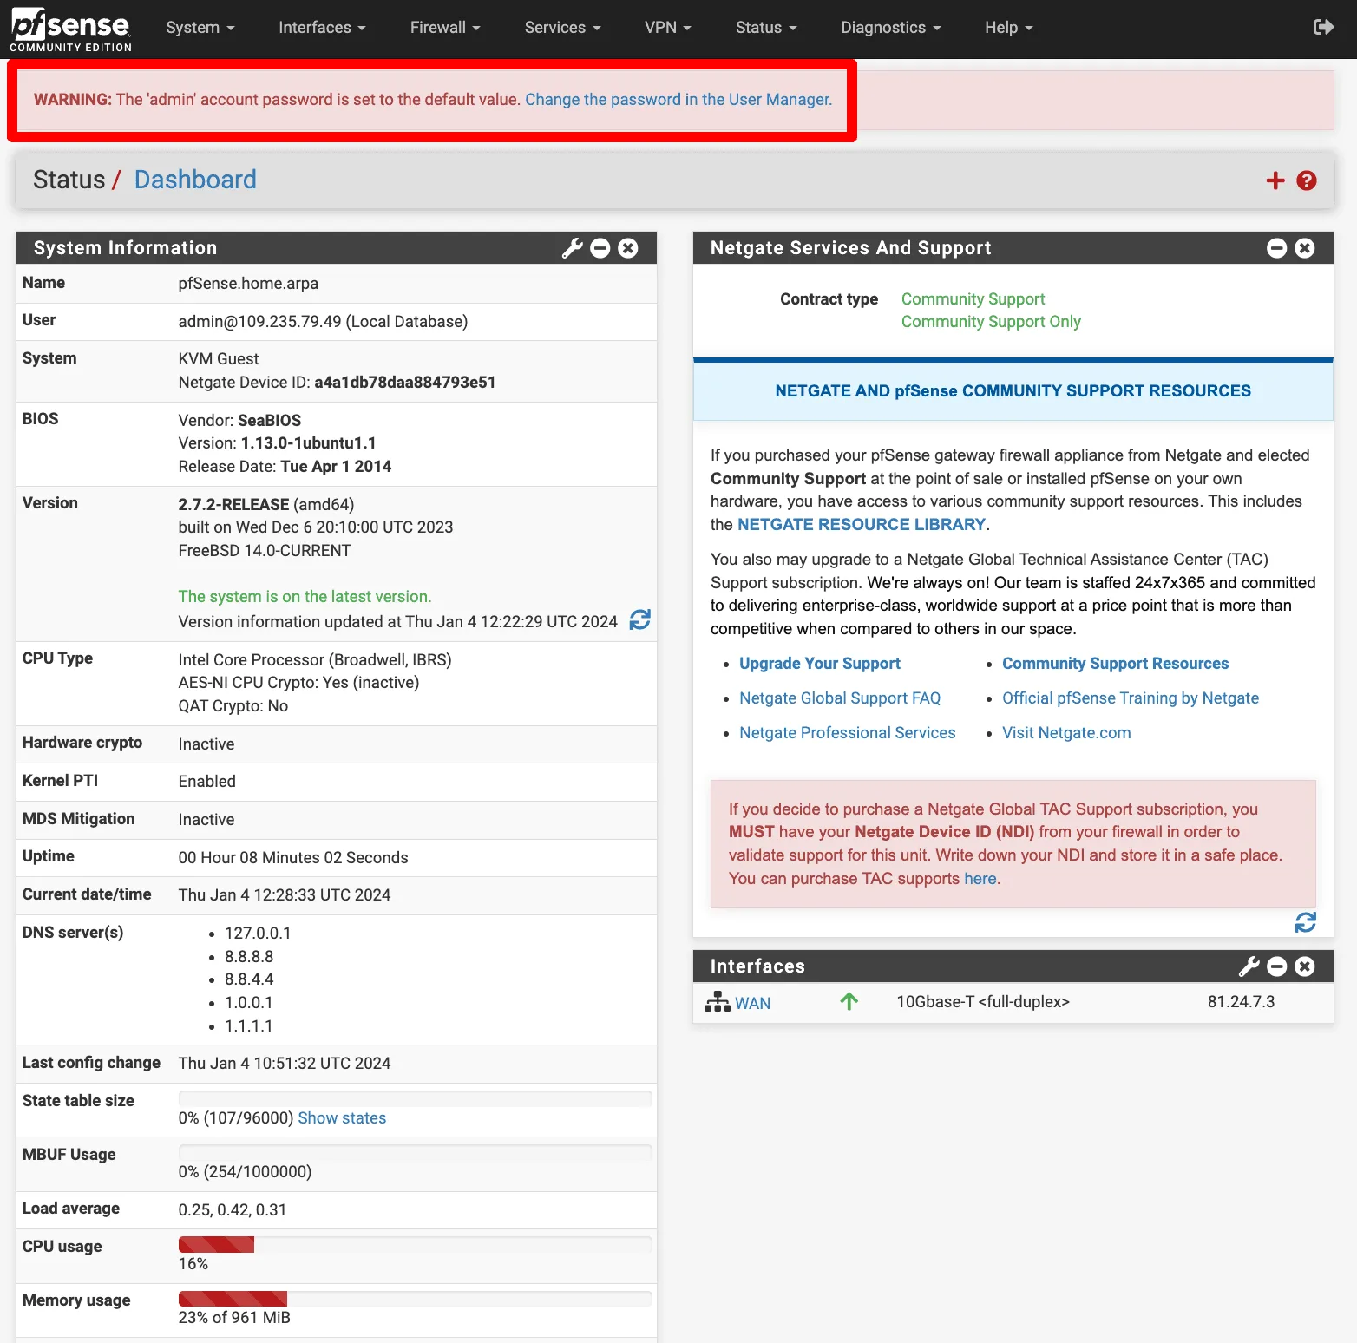Follow the Change password in User Manager link

point(678,100)
